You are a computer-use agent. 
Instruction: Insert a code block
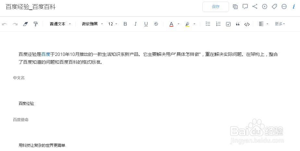tap(247, 24)
